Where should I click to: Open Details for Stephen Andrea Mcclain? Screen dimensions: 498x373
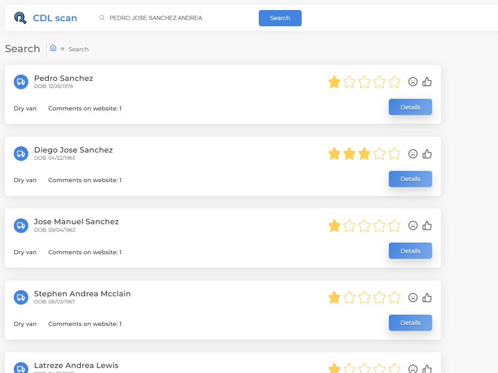410,323
